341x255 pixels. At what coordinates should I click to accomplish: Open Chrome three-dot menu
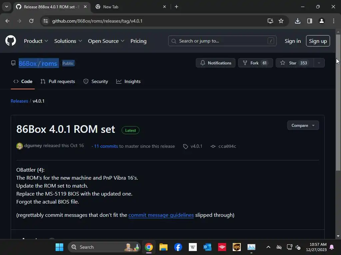coord(334,21)
